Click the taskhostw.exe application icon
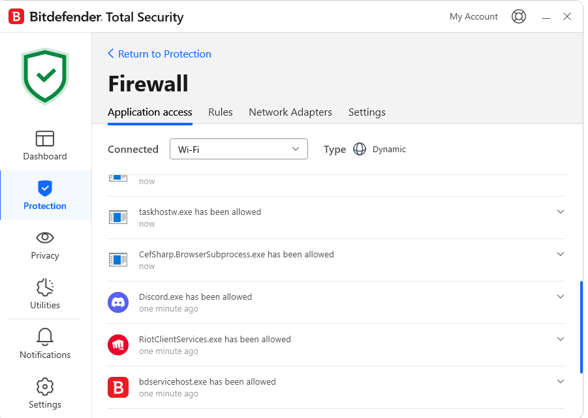The image size is (588, 418). pos(118,217)
